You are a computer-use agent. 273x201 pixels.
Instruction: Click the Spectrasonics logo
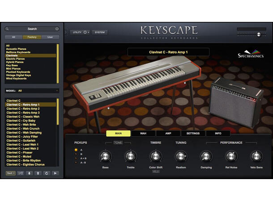[251, 54]
